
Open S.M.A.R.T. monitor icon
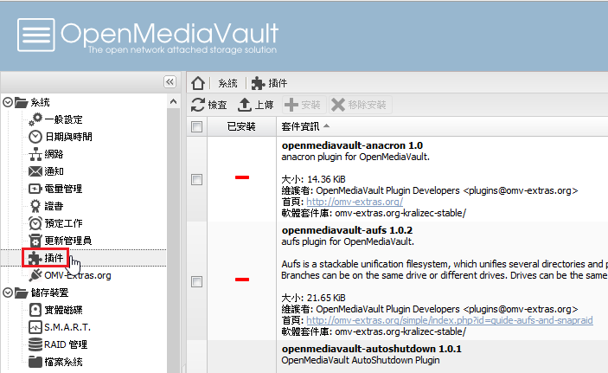(35, 327)
